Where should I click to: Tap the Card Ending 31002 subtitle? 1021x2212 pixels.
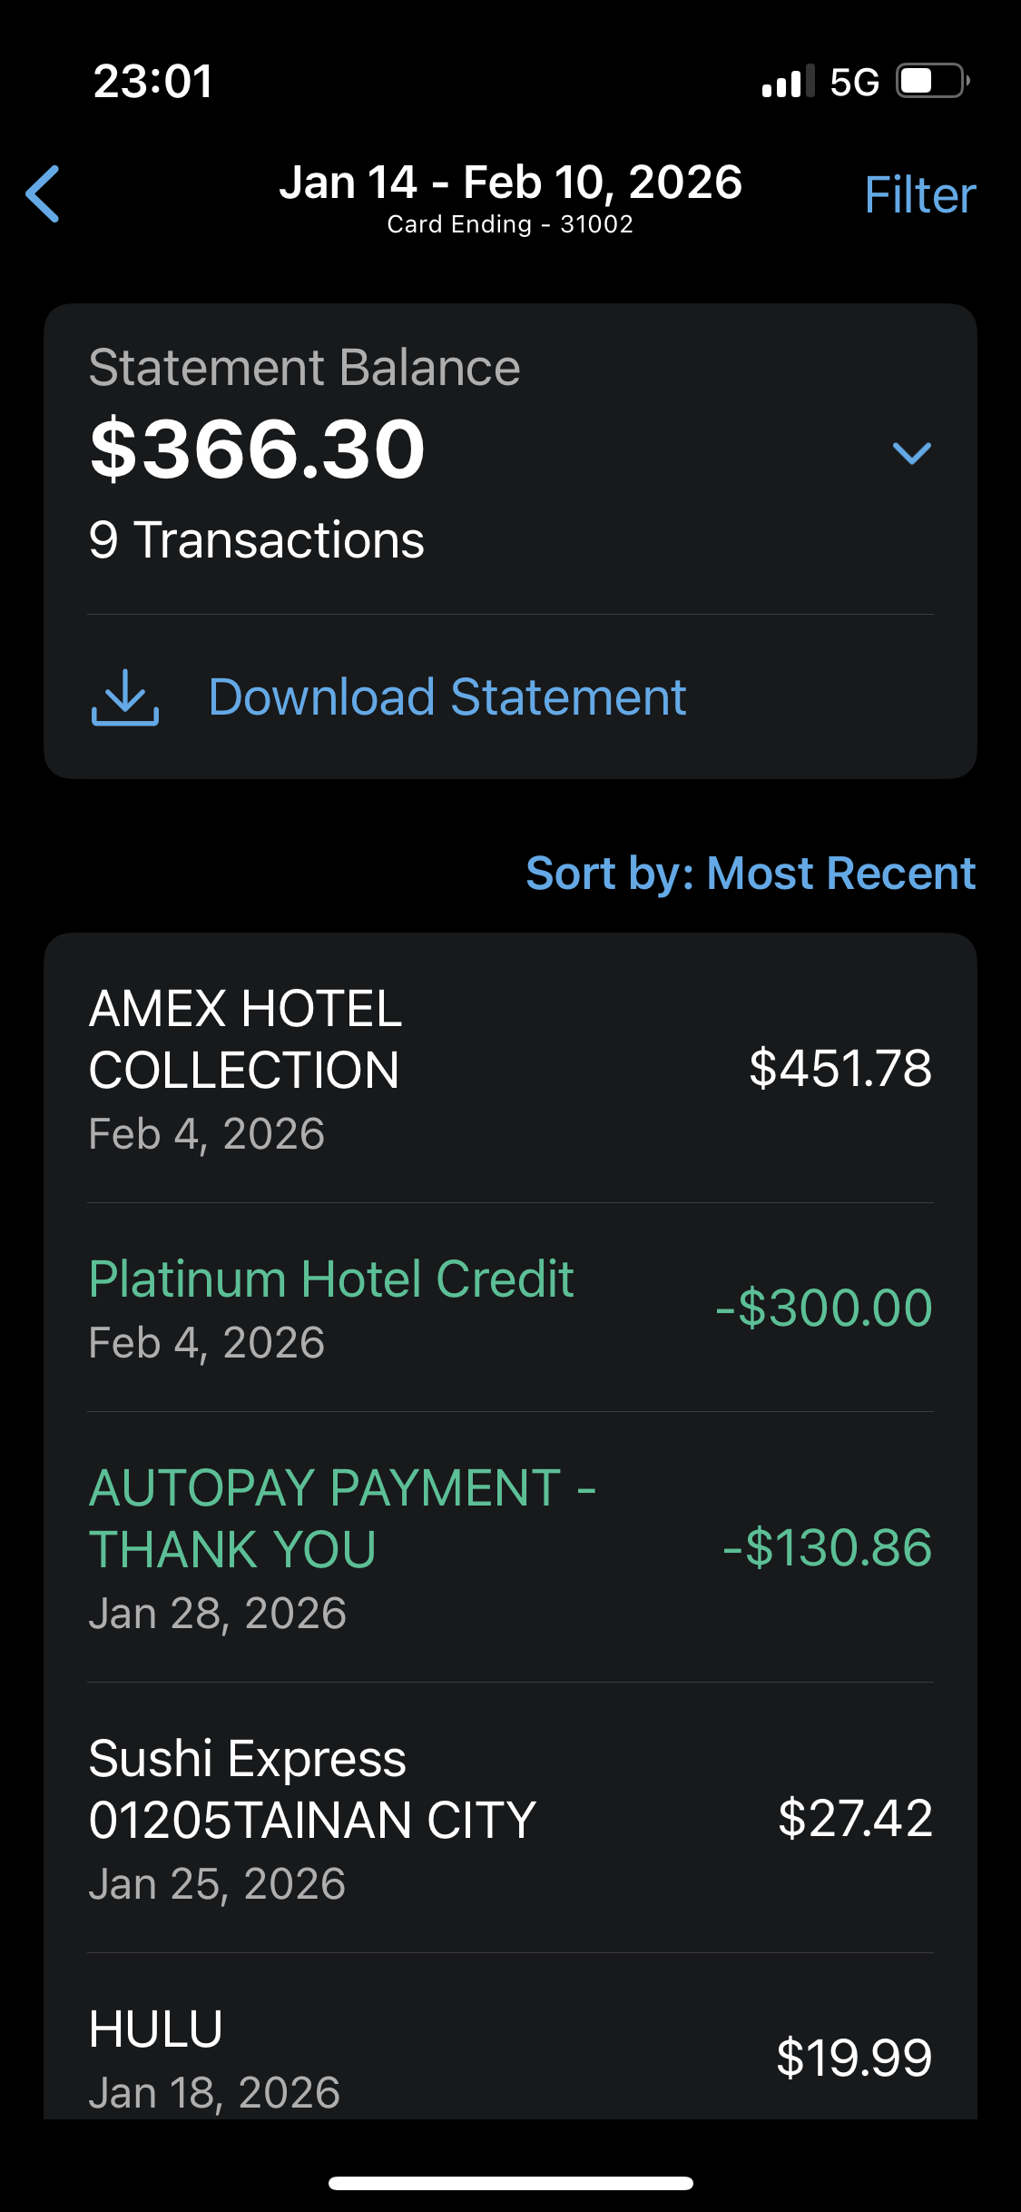pos(510,224)
